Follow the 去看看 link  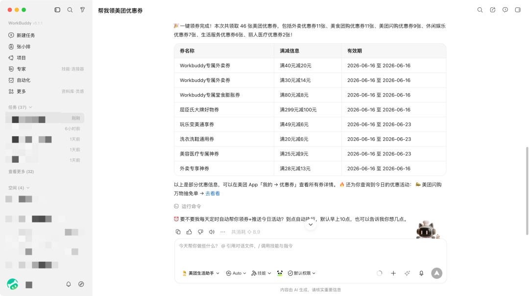click(x=213, y=194)
